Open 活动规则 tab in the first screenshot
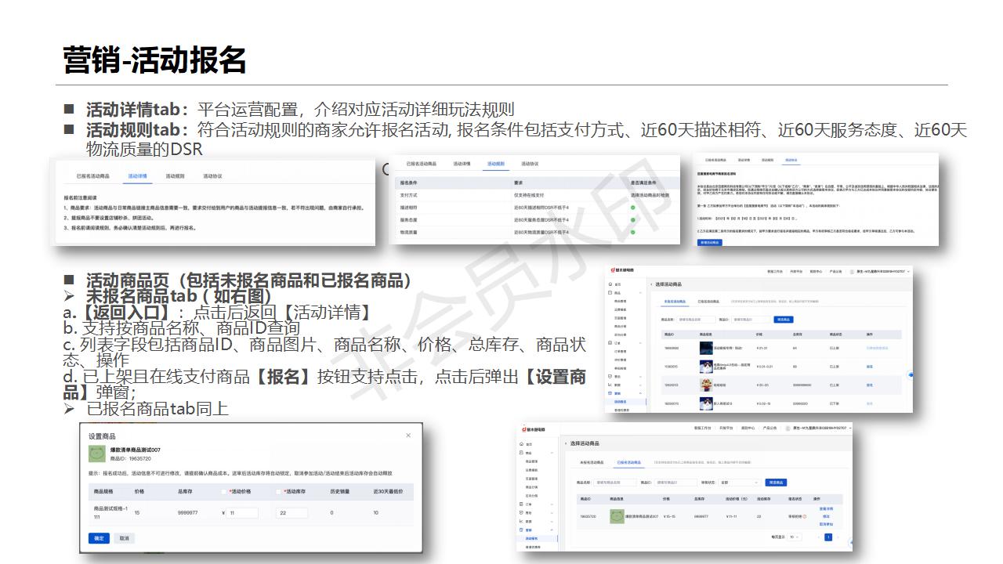The image size is (1003, 564). [x=175, y=176]
